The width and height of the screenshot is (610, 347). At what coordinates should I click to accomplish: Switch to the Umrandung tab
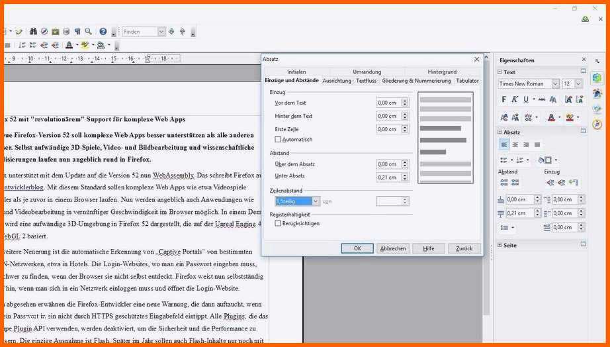click(x=367, y=72)
